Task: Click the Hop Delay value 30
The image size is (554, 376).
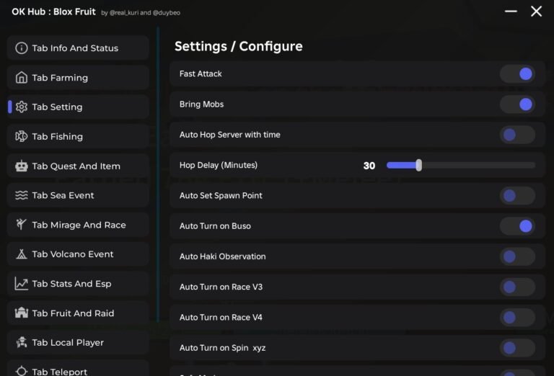Action: tap(369, 166)
